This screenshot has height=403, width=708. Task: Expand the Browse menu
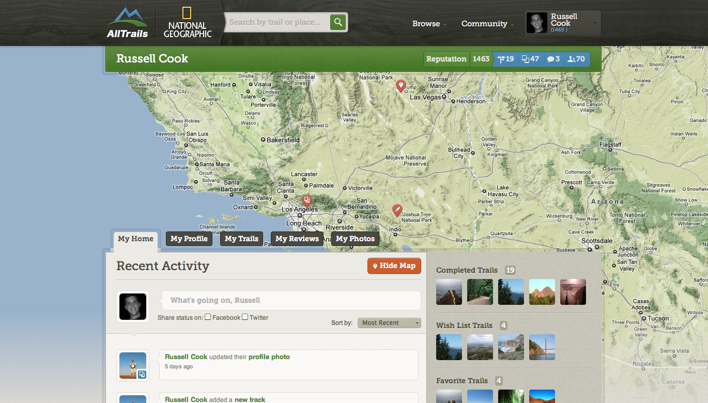[429, 24]
